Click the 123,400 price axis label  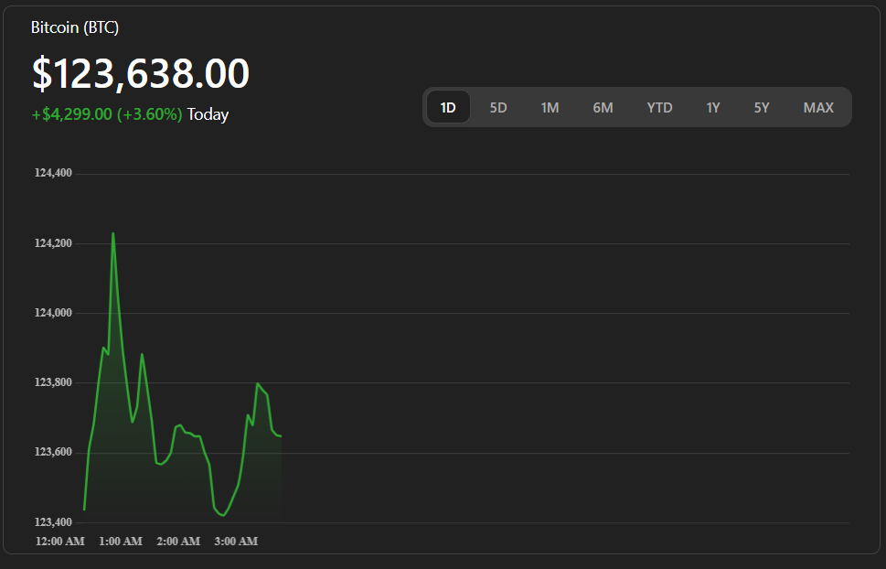click(x=53, y=522)
